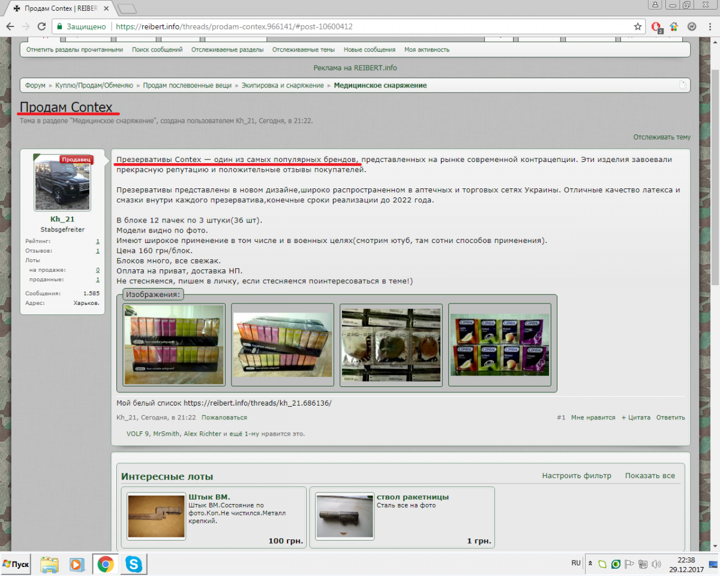This screenshot has width=720, height=576.
Task: Click the Пуск start button
Action: (x=16, y=564)
